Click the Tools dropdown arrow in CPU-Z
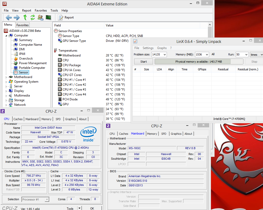Screen dimensions: 263x210 click(x=79, y=208)
